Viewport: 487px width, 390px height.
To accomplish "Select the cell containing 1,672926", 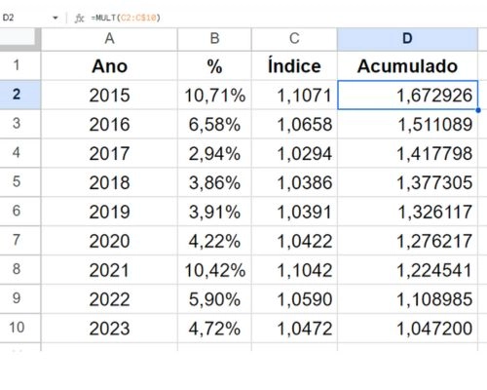I will (x=407, y=95).
